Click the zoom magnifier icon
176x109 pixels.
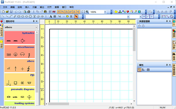(x=87, y=12)
